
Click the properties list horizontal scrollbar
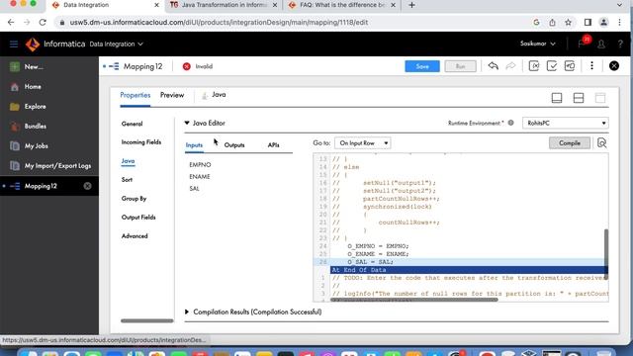click(x=147, y=320)
